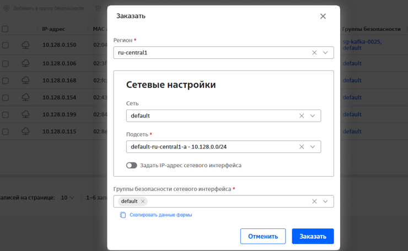Viewport: 408px width, 251px height.
Task: Click network interface icon for 10.128.0.168
Action: (x=25, y=81)
